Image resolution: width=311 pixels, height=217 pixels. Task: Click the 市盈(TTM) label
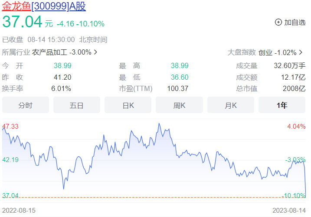(x=136, y=88)
